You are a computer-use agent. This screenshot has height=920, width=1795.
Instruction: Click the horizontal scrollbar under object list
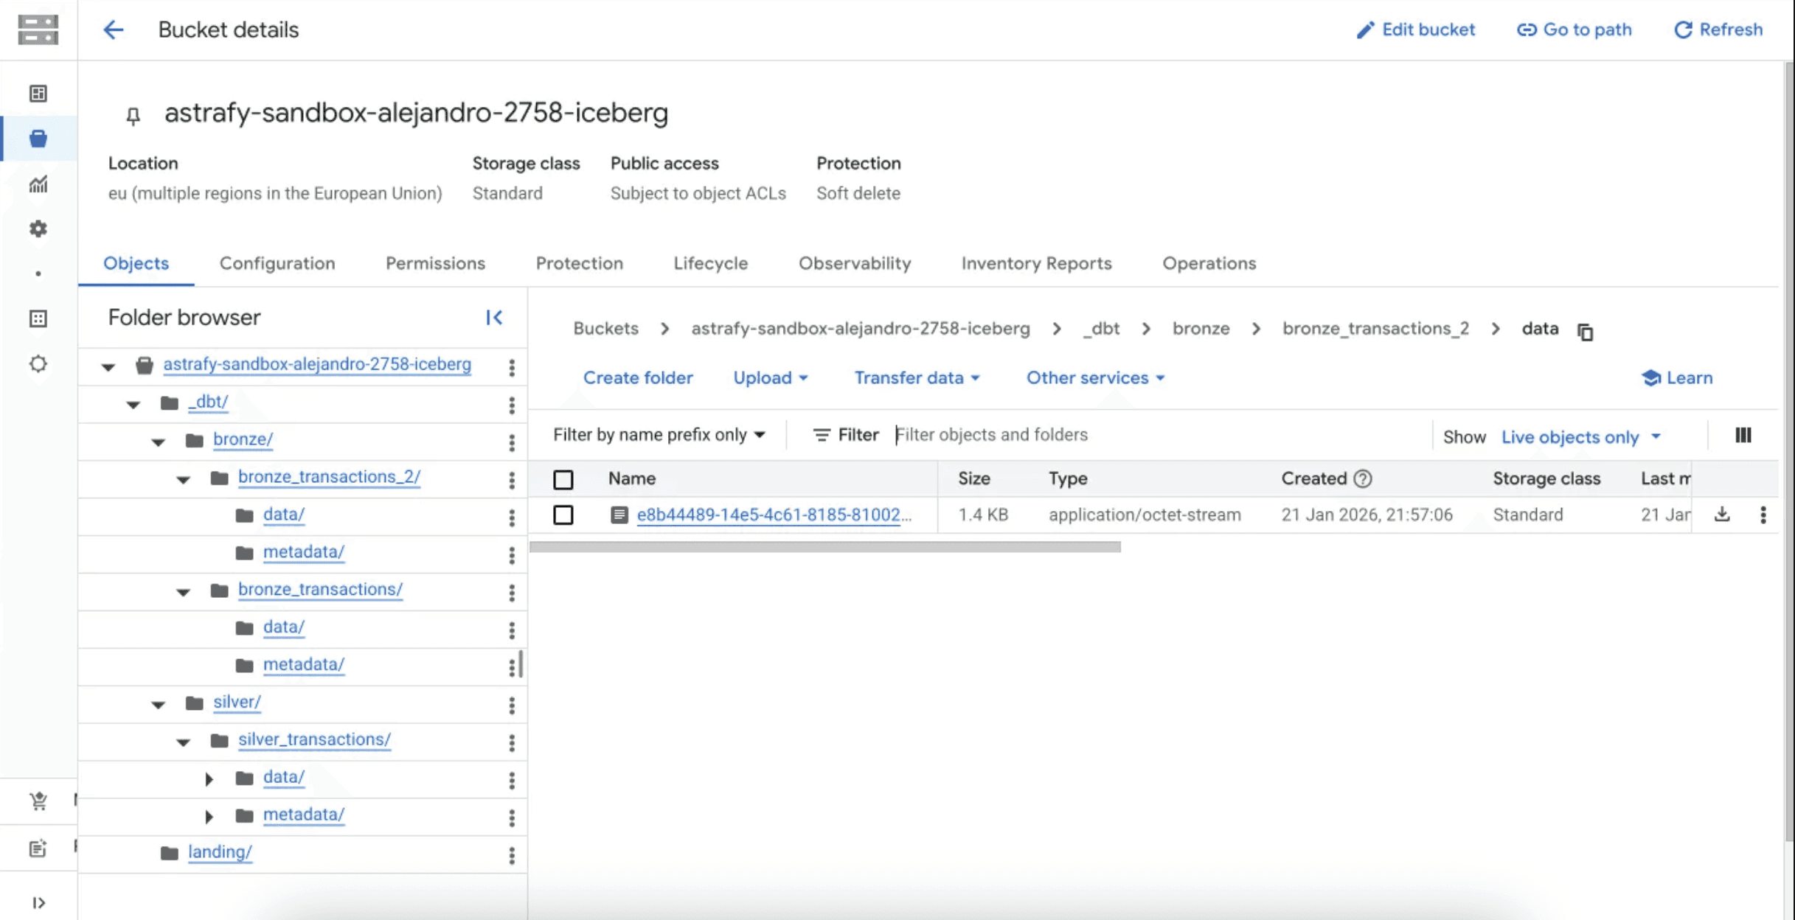tap(824, 547)
